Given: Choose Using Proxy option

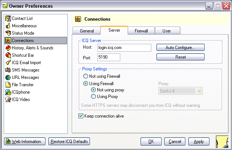Looking at the screenshot, I should coord(93,97).
